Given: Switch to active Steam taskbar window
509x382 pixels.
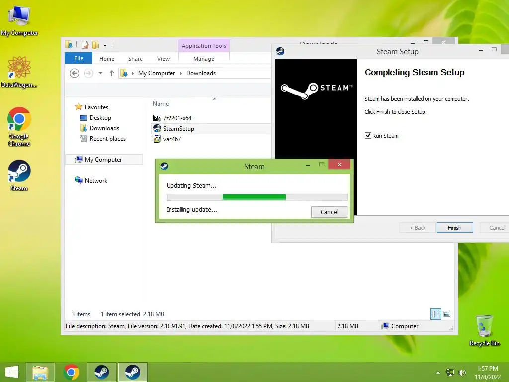Looking at the screenshot, I should 132,372.
